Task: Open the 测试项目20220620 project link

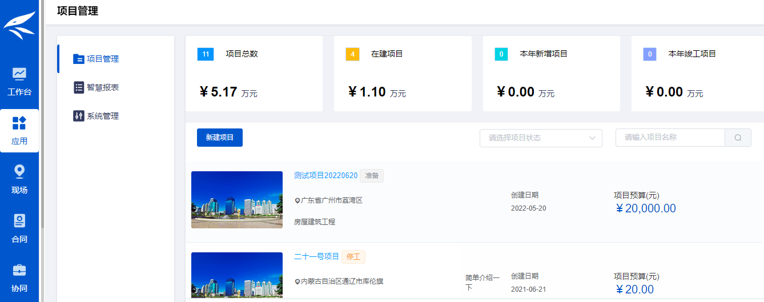Action: pos(325,175)
